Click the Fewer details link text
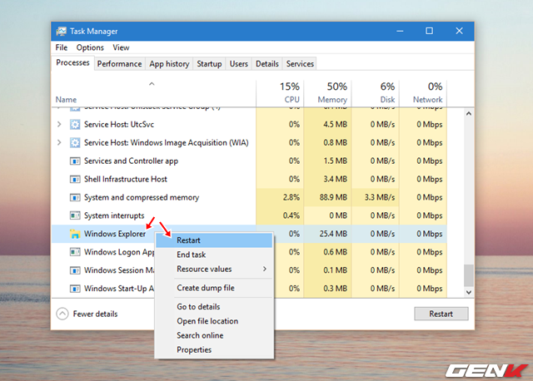This screenshot has height=381, width=533. tap(95, 314)
